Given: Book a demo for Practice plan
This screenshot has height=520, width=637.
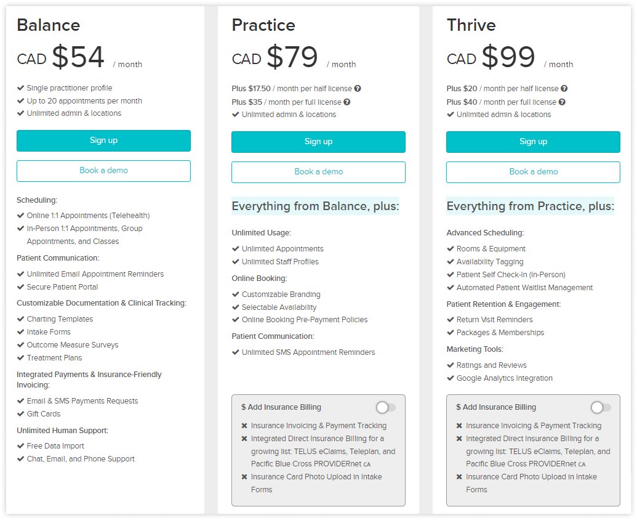Looking at the screenshot, I should pyautogui.click(x=318, y=172).
